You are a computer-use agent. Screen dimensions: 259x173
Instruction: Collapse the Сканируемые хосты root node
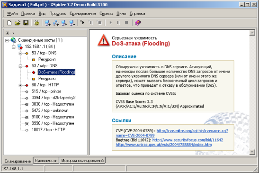tap(7, 40)
